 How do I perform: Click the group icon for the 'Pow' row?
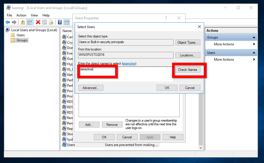(x=64, y=91)
